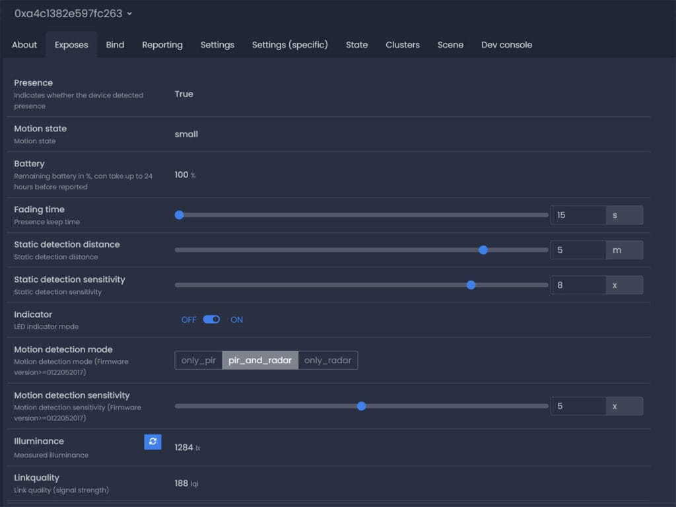Click the Fading time value field

point(578,215)
